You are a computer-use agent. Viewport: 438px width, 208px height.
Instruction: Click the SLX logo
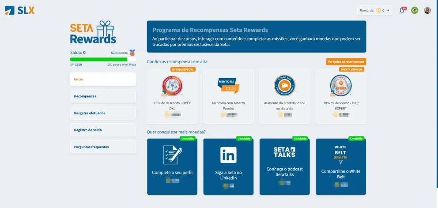tap(20, 10)
